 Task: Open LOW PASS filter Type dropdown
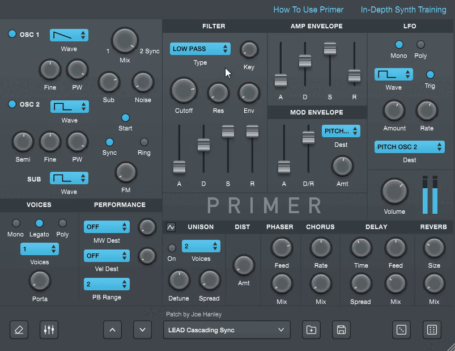pyautogui.click(x=200, y=49)
